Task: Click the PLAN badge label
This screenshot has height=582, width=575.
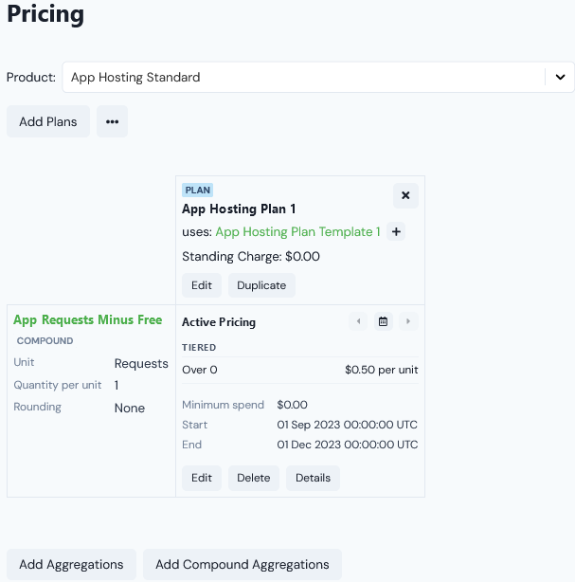Action: (198, 190)
